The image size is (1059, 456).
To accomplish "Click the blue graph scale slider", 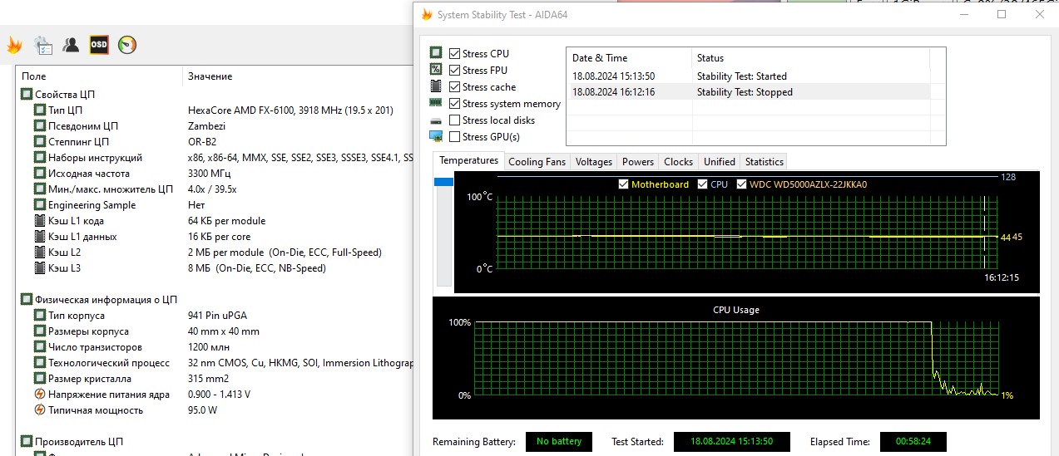I will pyautogui.click(x=443, y=182).
